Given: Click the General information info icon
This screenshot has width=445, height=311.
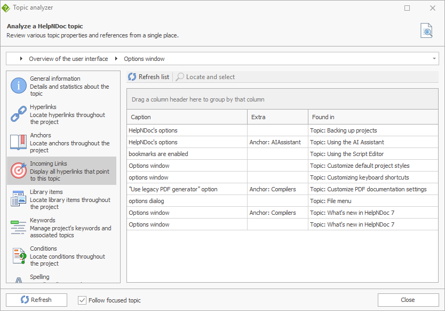Looking at the screenshot, I should coord(19,86).
